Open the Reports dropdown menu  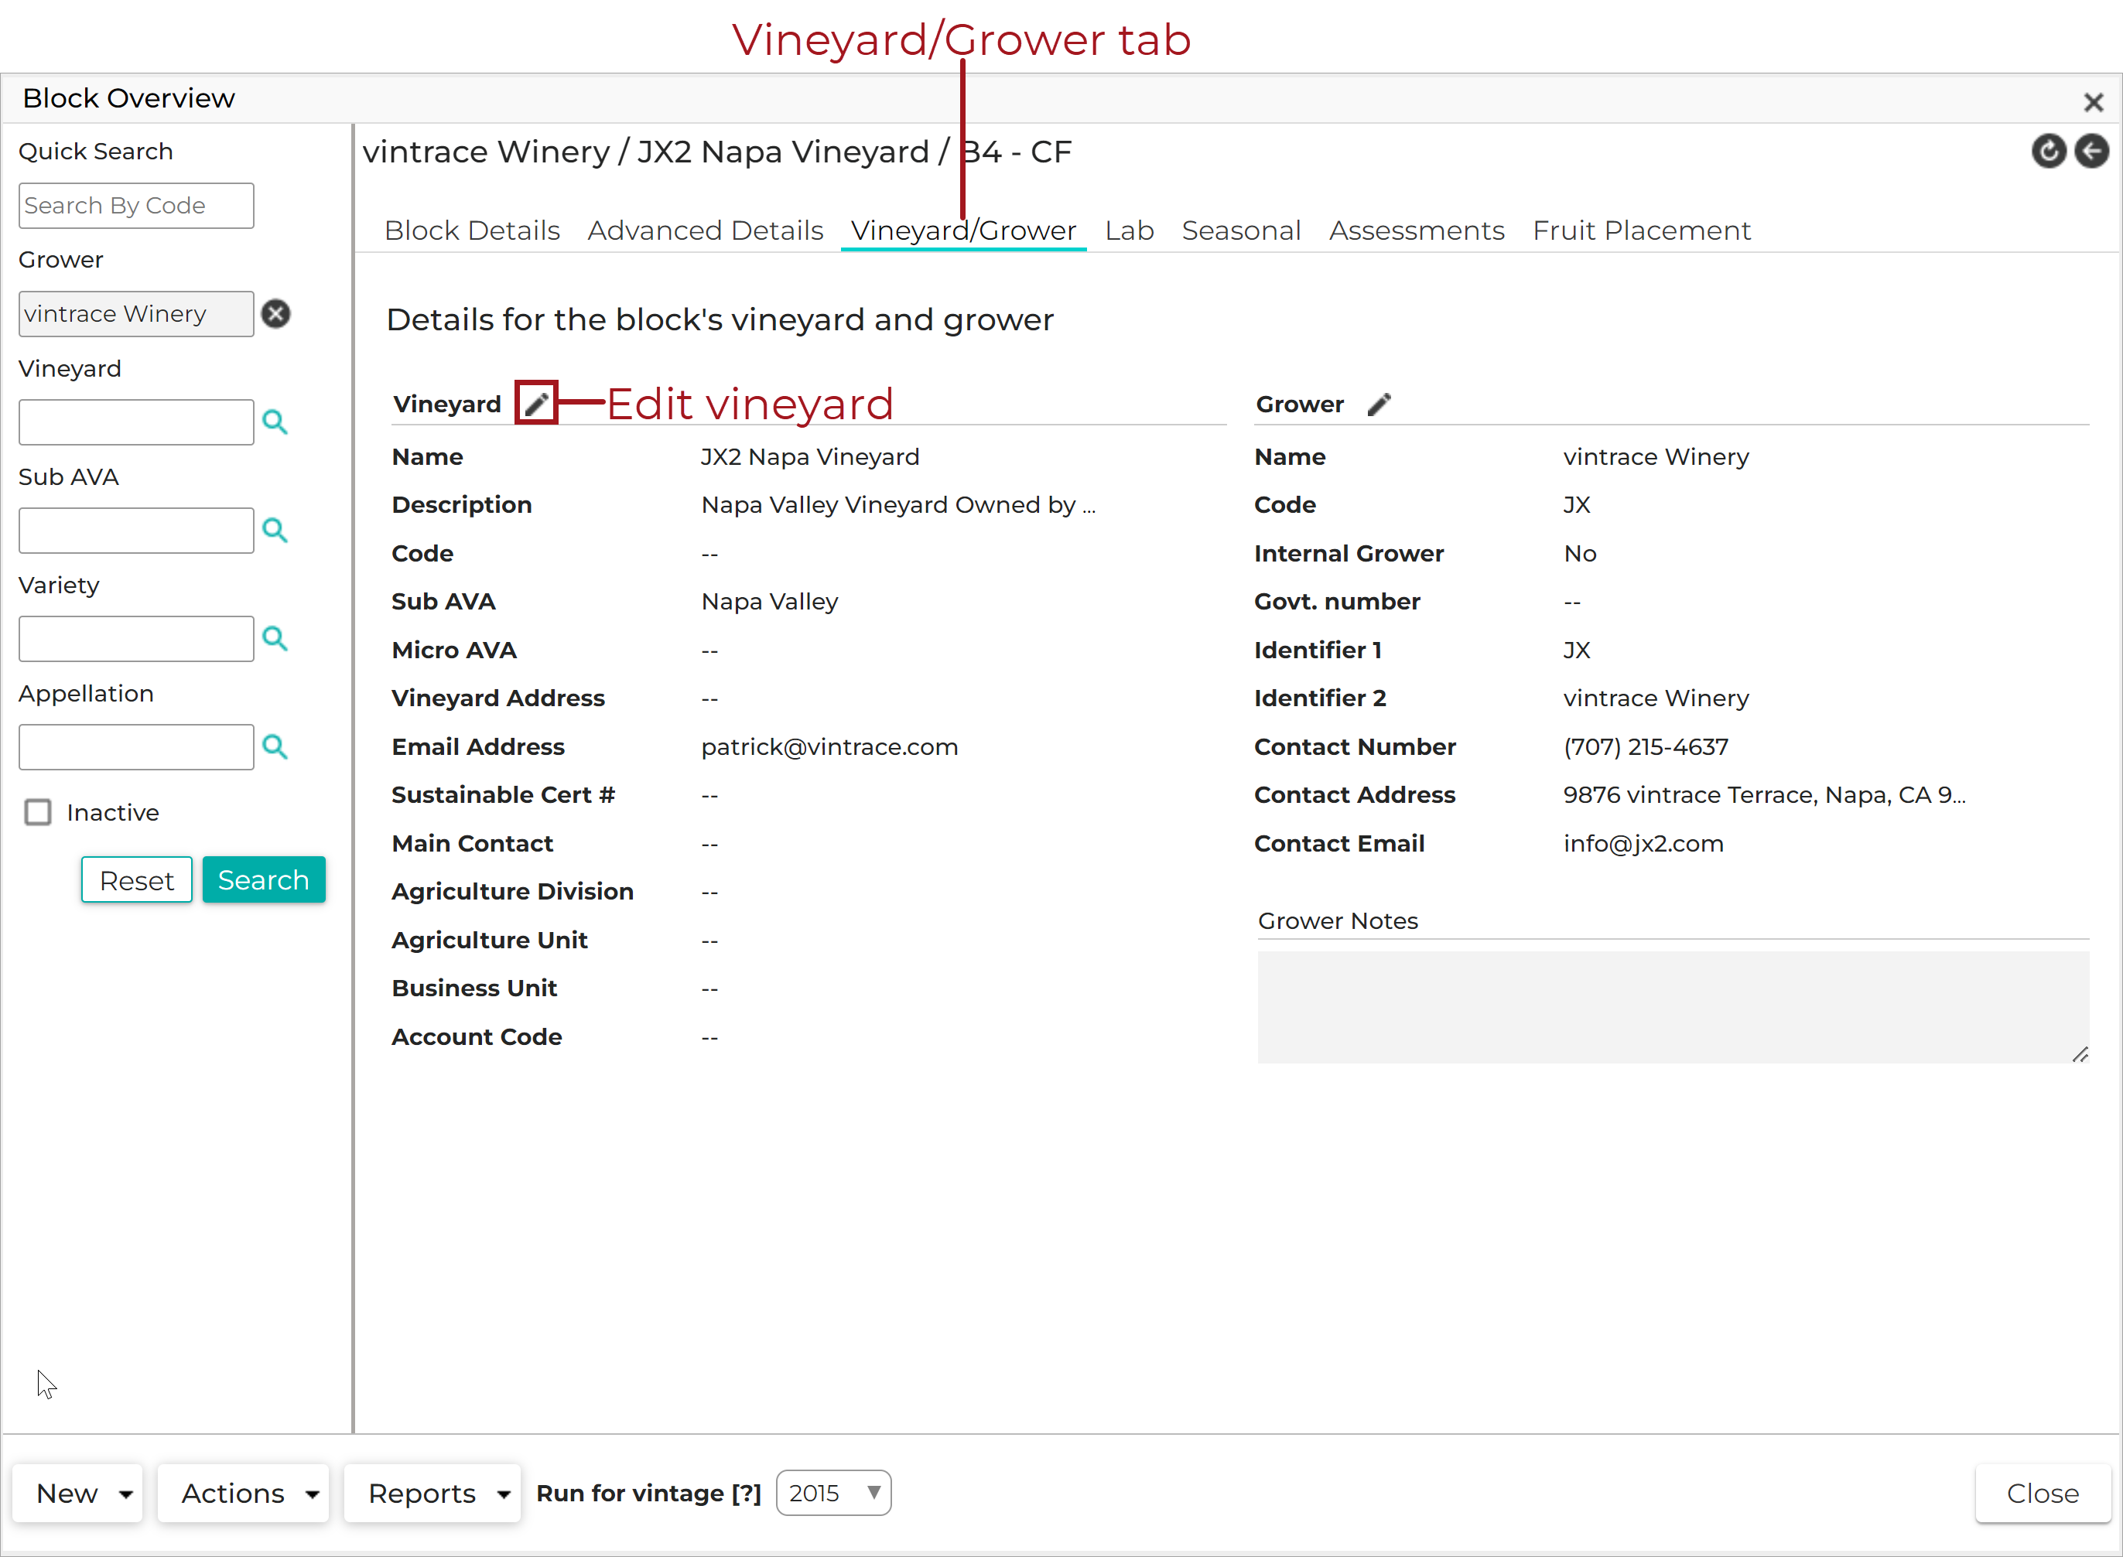pyautogui.click(x=432, y=1493)
